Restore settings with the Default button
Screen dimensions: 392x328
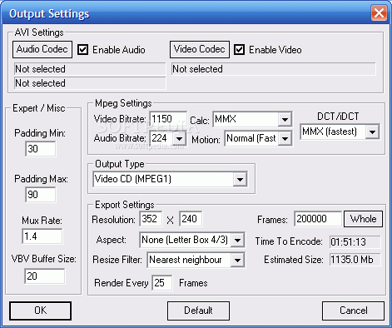click(x=198, y=311)
